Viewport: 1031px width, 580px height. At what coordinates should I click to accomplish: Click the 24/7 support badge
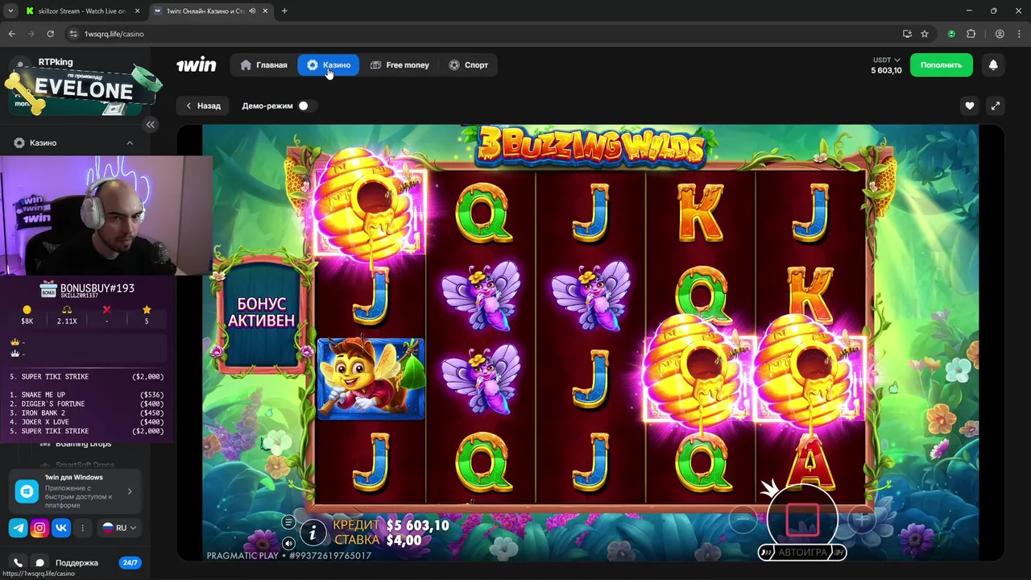pyautogui.click(x=130, y=562)
